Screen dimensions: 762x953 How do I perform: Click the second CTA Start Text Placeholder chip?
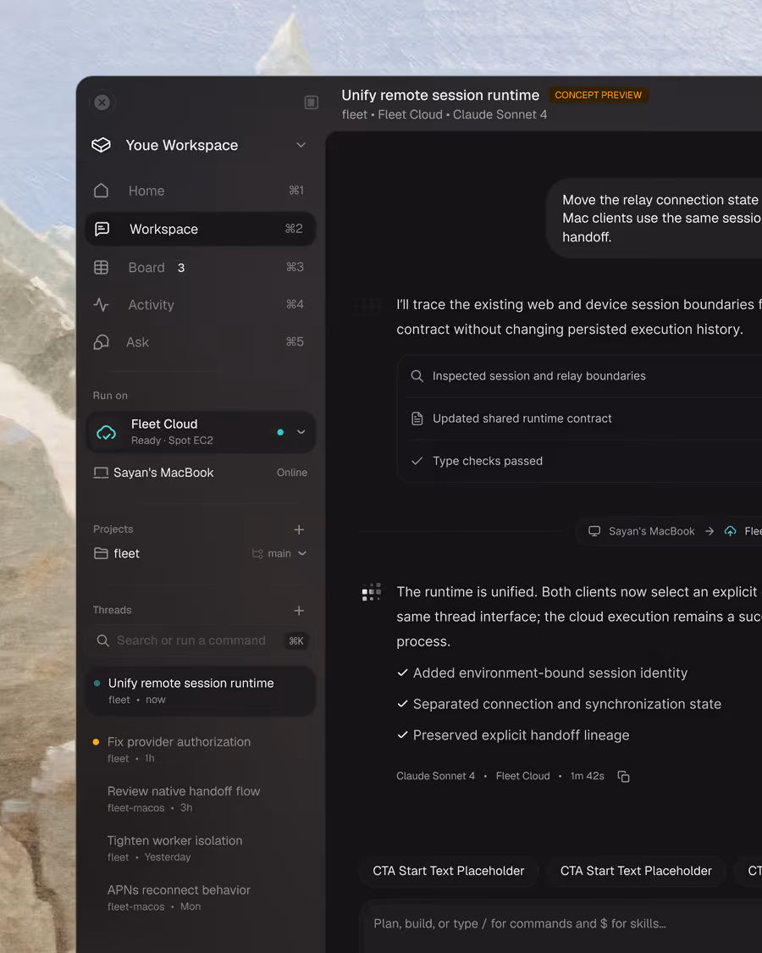[x=636, y=871]
